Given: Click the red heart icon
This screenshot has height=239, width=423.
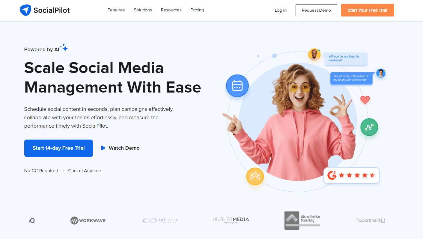Looking at the screenshot, I should click(x=365, y=100).
